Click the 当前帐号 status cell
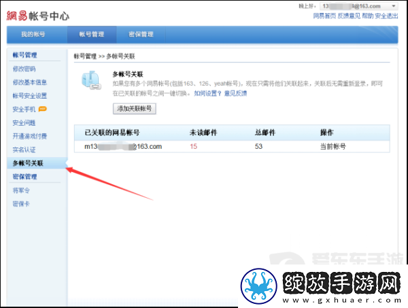The image size is (408, 308). [x=333, y=146]
